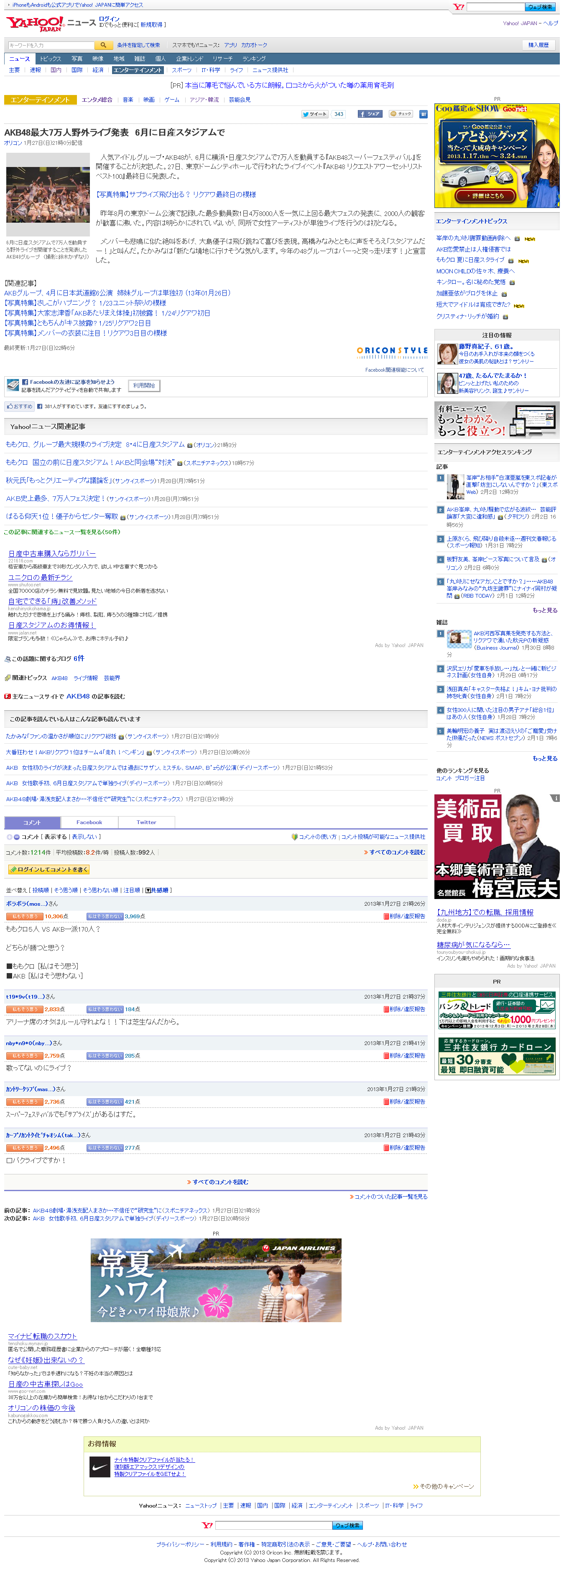Click the Nike logo in お得情報
This screenshot has height=1572, width=564.
click(x=100, y=1467)
